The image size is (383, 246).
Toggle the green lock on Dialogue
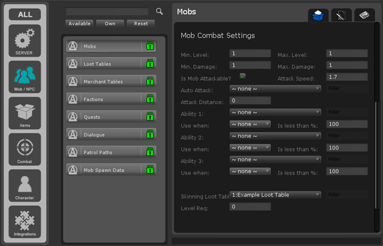150,135
